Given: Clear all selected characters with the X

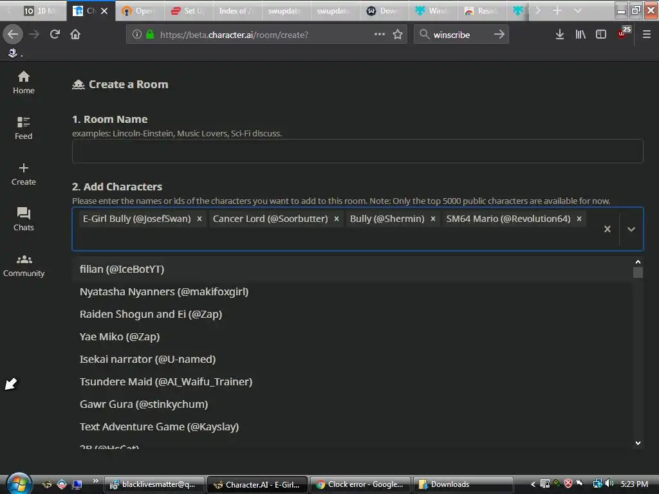Looking at the screenshot, I should click(608, 229).
